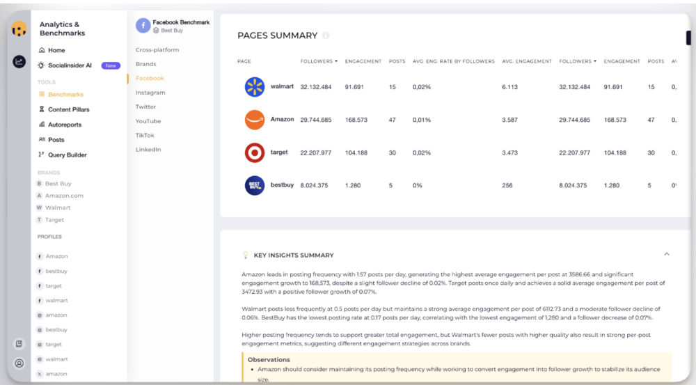Open Query Builder tool

coord(68,155)
